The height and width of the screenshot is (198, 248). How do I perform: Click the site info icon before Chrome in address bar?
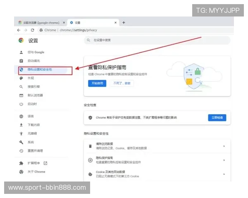[41, 30]
